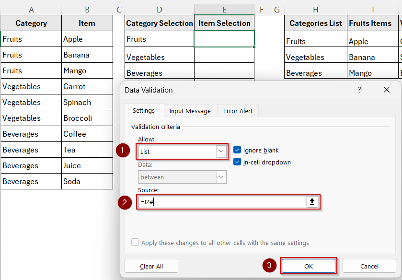This screenshot has height=280, width=402.
Task: Select the Coffee cell
Action: point(87,134)
